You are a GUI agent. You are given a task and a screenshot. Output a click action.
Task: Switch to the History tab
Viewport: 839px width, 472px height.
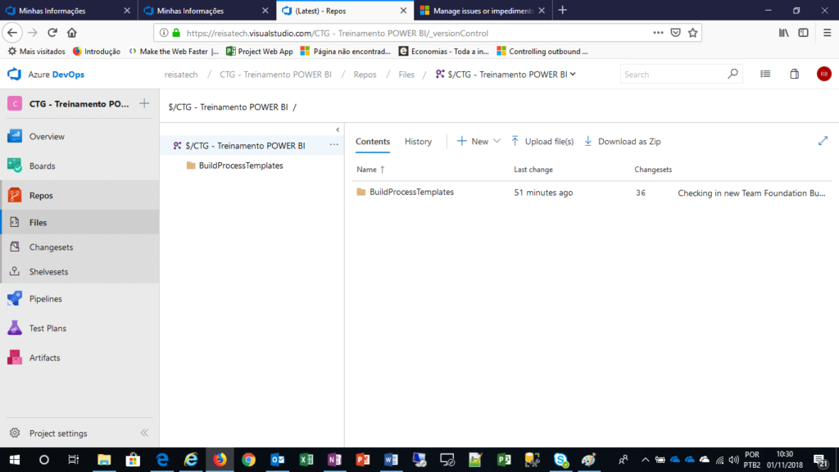coord(418,142)
